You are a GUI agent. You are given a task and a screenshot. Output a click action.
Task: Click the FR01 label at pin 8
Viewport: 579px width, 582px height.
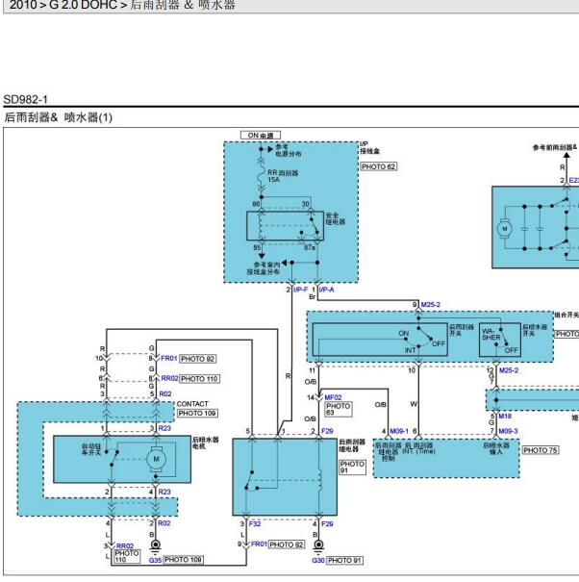[169, 359]
